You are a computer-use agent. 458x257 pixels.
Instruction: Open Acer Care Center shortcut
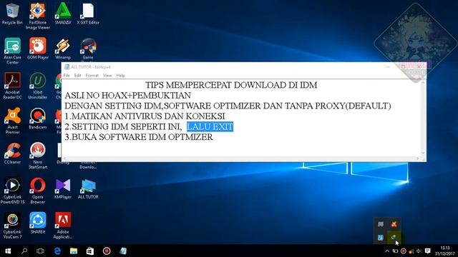(x=12, y=51)
